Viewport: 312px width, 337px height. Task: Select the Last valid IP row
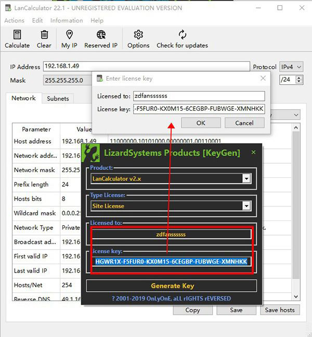[x=151, y=271]
